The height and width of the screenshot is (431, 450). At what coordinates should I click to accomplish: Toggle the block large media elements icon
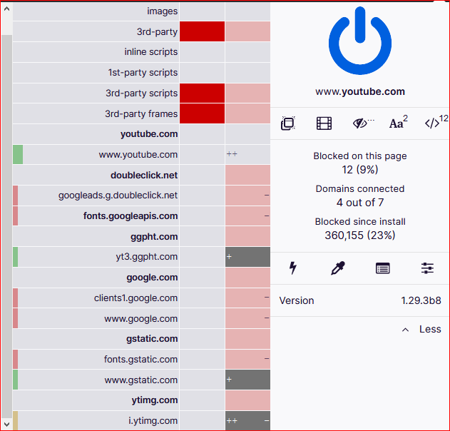pos(324,123)
